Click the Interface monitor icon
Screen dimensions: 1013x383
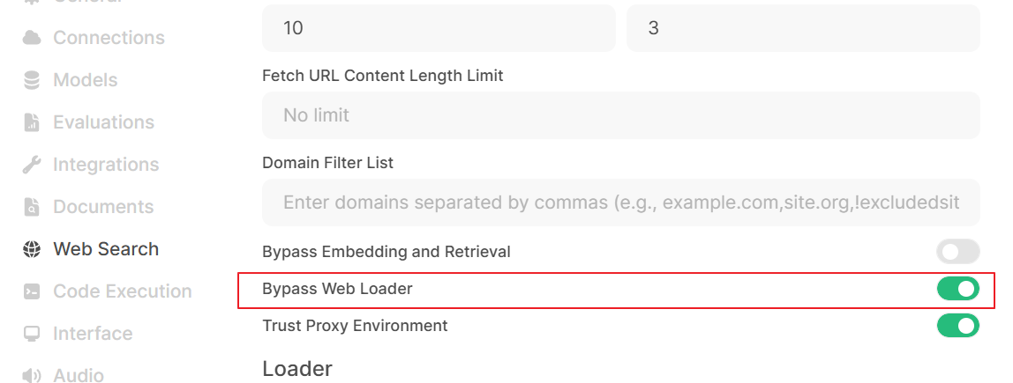pyautogui.click(x=32, y=334)
